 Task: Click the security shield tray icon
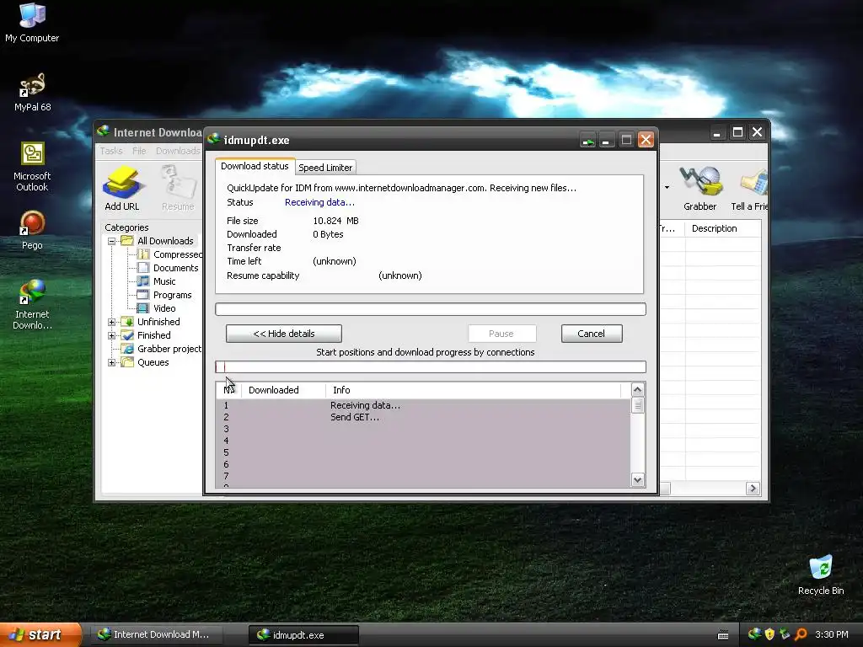pos(769,634)
